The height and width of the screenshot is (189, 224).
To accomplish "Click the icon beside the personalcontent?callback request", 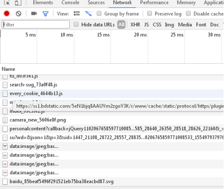I will click(5, 129).
